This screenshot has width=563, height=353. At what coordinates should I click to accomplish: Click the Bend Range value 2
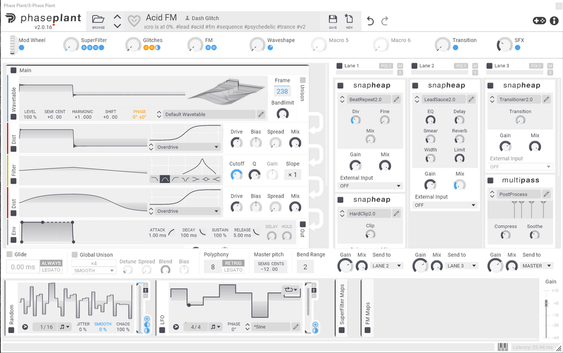pos(305,267)
